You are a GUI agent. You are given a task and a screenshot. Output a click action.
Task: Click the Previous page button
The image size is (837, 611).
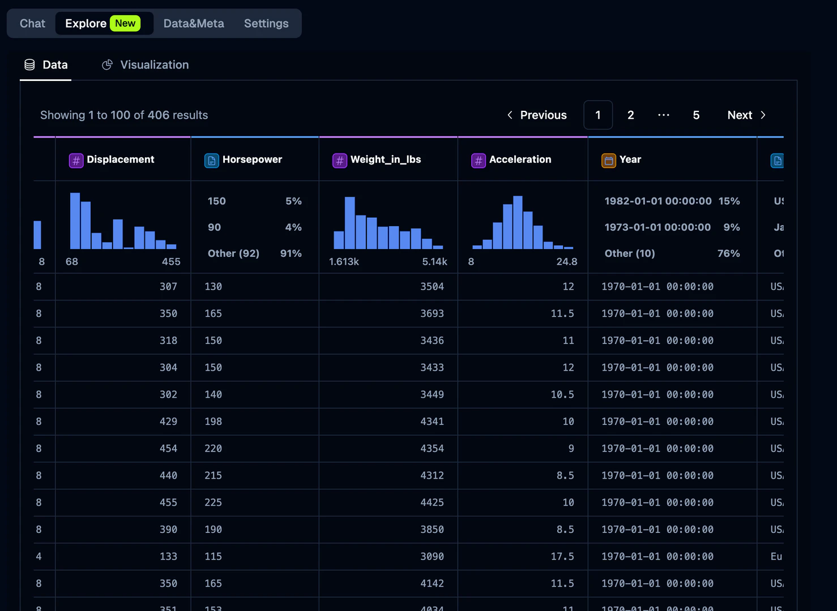[x=536, y=115]
